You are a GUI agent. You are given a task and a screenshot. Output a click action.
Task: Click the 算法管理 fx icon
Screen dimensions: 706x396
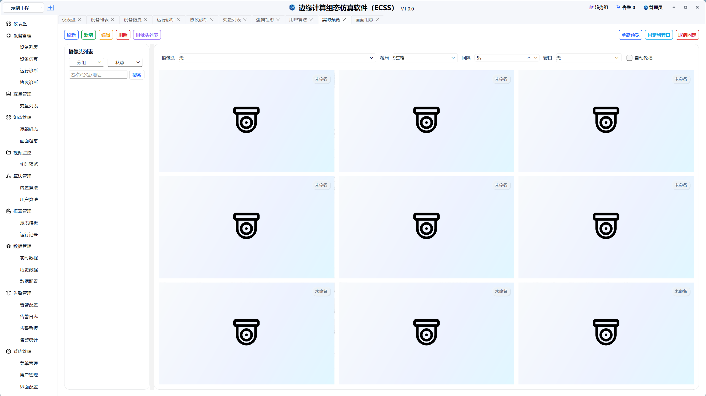9,176
